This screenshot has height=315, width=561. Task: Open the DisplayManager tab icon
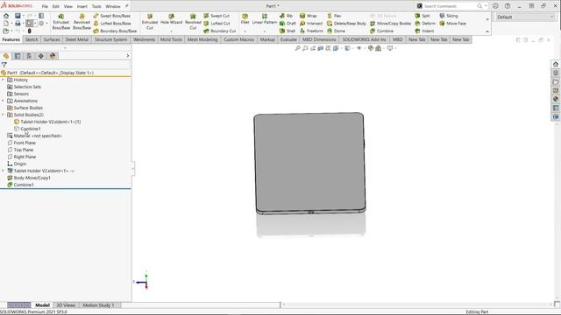click(53, 56)
